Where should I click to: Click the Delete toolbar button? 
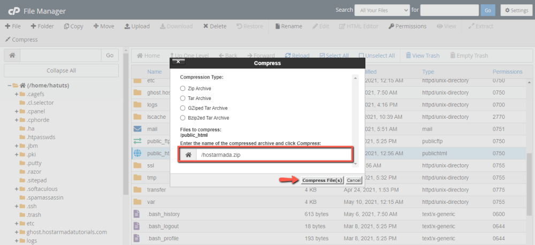pyautogui.click(x=215, y=26)
